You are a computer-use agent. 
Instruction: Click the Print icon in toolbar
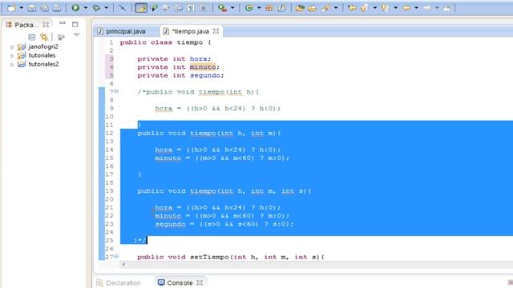[57, 8]
